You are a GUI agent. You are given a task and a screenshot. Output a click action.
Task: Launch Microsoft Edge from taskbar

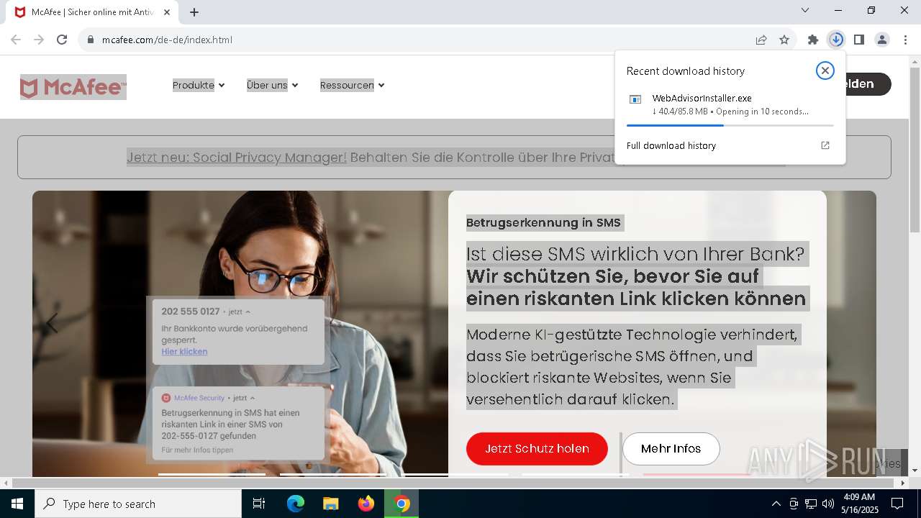[x=296, y=504]
